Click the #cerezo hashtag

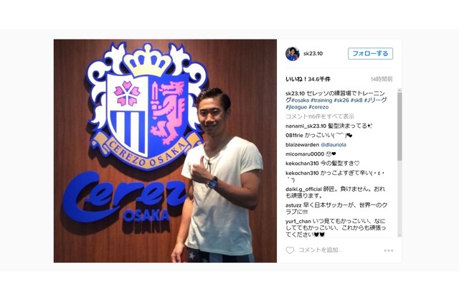[x=318, y=108]
